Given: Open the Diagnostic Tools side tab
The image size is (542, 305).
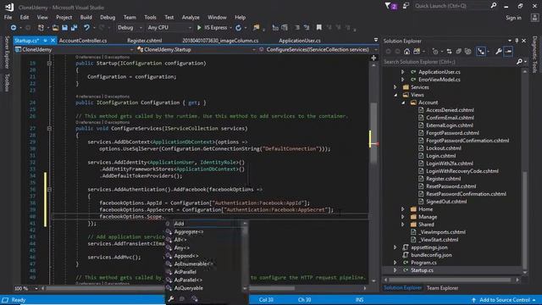Looking at the screenshot, I should tap(534, 54).
